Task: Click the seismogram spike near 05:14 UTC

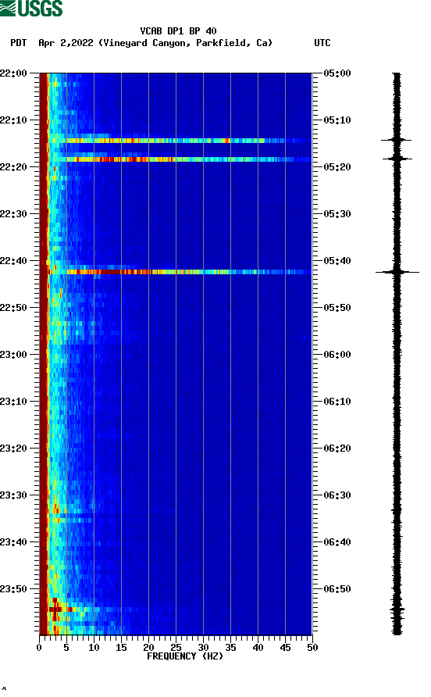Action: tap(397, 140)
